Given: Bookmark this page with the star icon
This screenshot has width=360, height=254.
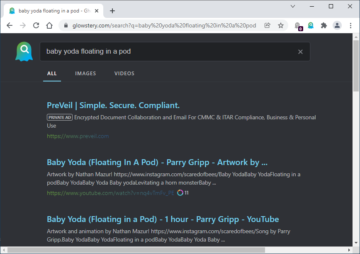Looking at the screenshot, I should [x=280, y=25].
